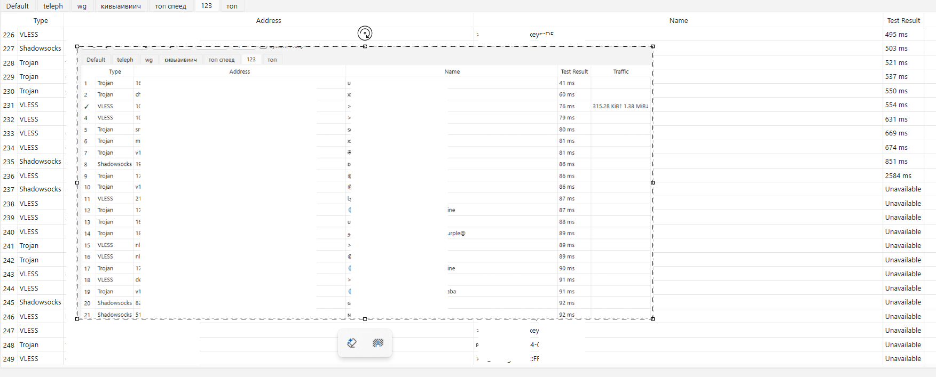Click the '631 ms' test result
The width and height of the screenshot is (936, 377).
tap(896, 119)
